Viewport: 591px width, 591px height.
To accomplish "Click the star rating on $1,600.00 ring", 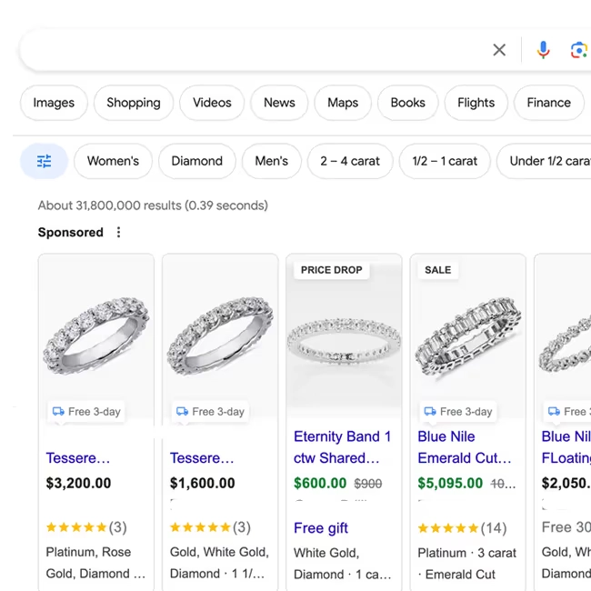I will (x=210, y=527).
